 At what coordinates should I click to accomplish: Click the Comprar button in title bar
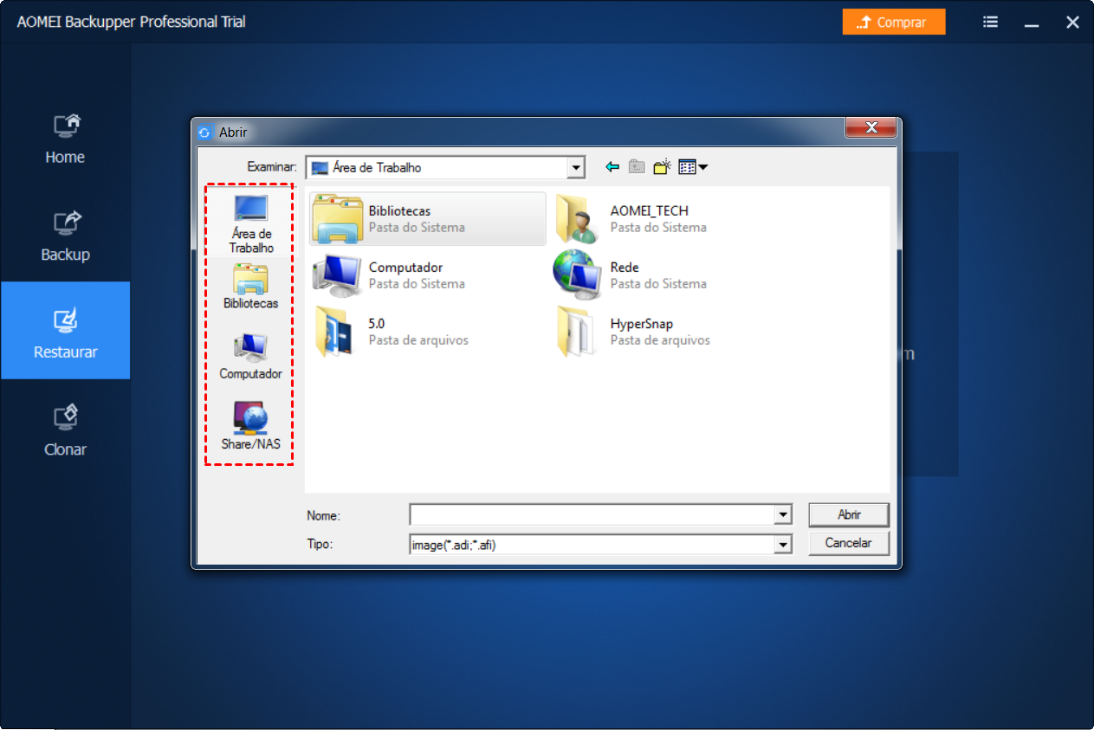pyautogui.click(x=893, y=23)
